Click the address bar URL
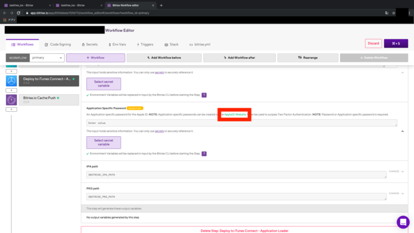Viewport: 414px width, 233px height. click(x=90, y=13)
